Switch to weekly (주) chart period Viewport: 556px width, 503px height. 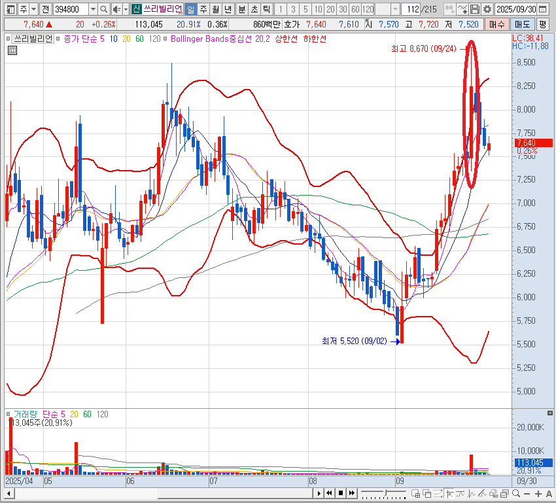click(203, 9)
